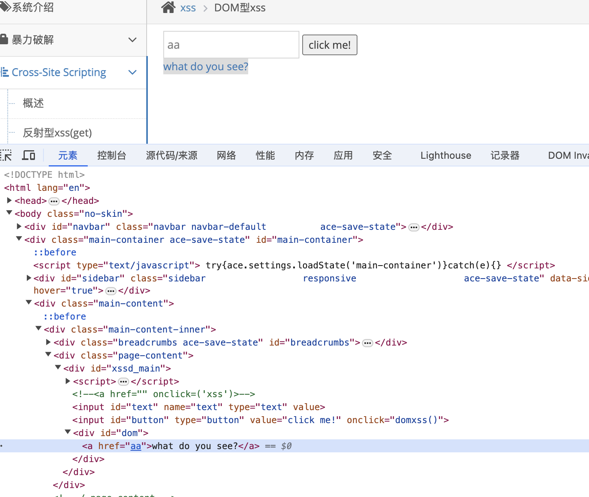Image resolution: width=589 pixels, height=497 pixels.
Task: Click the Cross-Site Scripting menu icon
Action: (5, 72)
